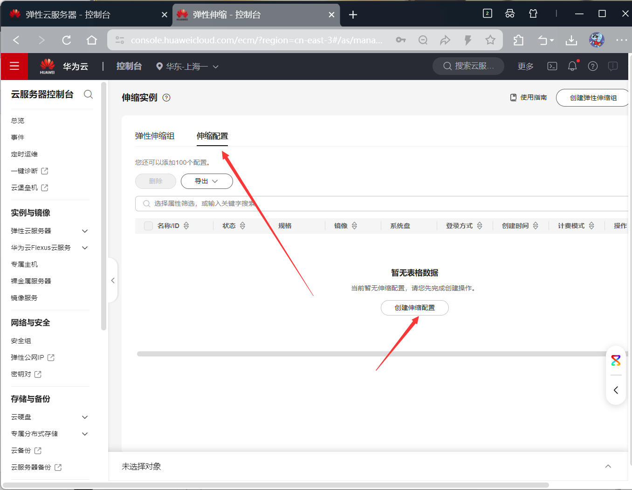Open 总览 in sidebar

(x=18, y=121)
